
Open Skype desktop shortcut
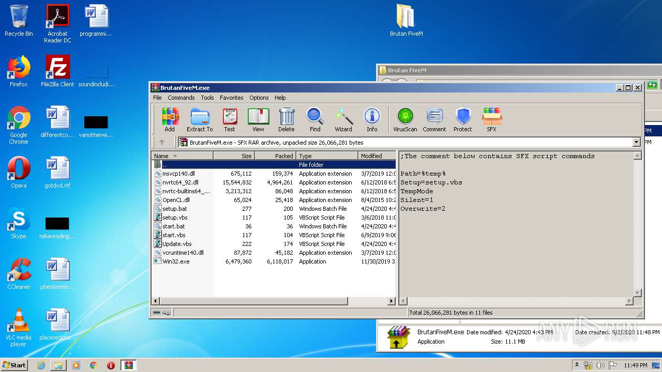[x=19, y=223]
